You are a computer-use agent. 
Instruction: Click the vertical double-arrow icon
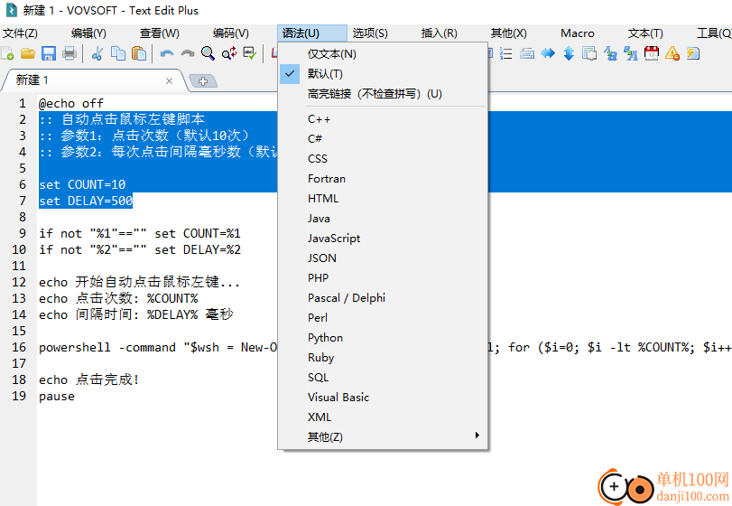(569, 53)
